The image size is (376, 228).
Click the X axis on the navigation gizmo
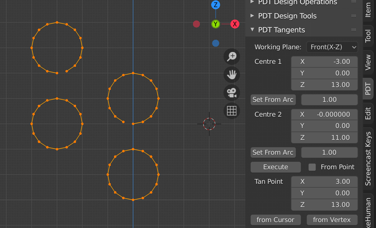[235, 24]
